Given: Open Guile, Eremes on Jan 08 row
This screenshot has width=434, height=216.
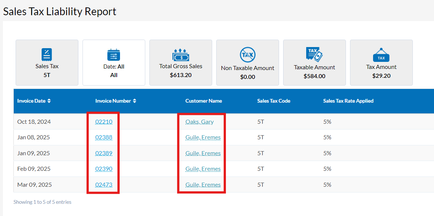Looking at the screenshot, I should tap(203, 137).
